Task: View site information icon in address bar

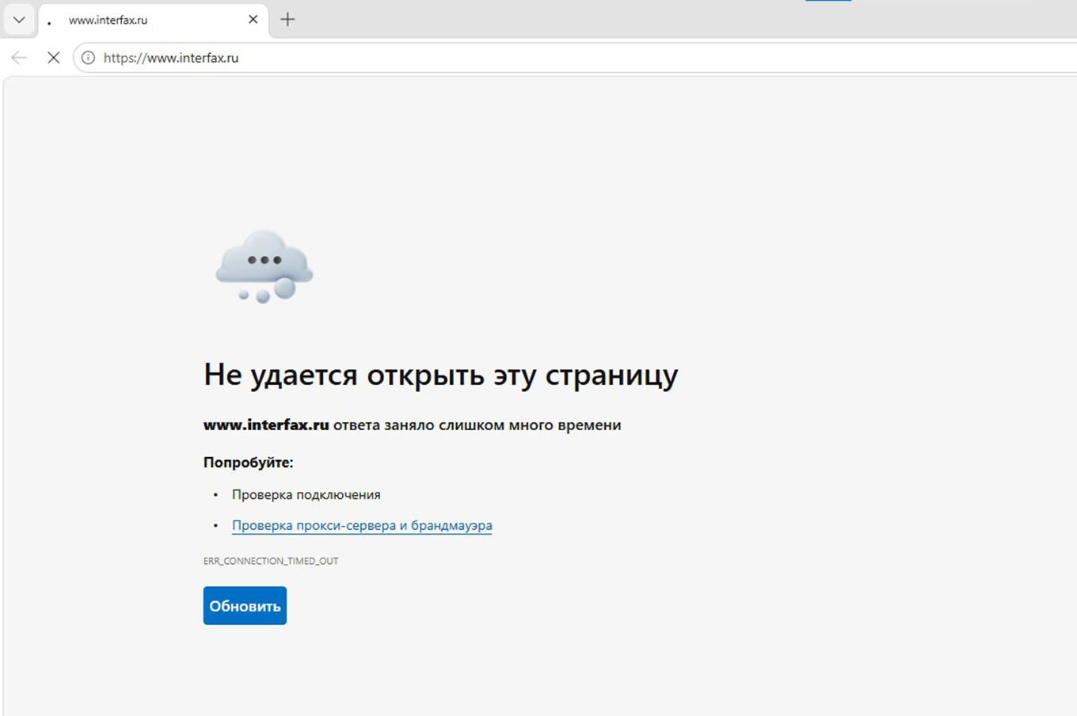Action: point(88,58)
